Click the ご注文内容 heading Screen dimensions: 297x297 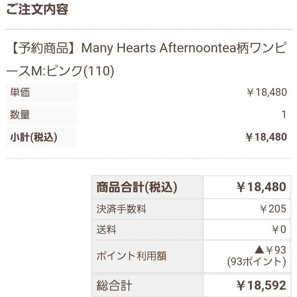[37, 10]
